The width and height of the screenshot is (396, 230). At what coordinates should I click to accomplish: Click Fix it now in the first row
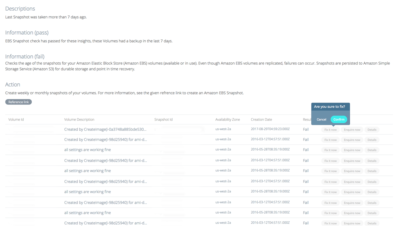point(330,130)
